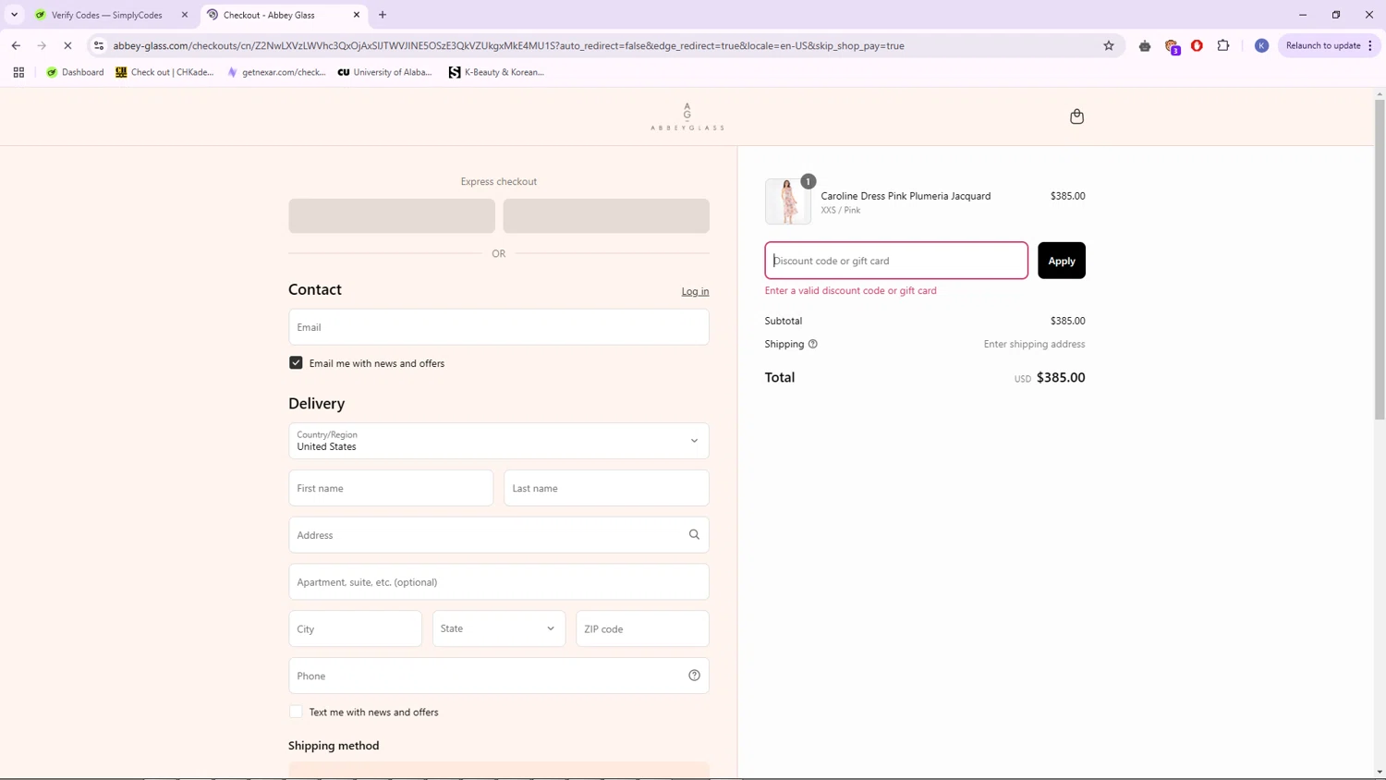
Task: Click the Caroline Dress product thumbnail
Action: coord(788,201)
